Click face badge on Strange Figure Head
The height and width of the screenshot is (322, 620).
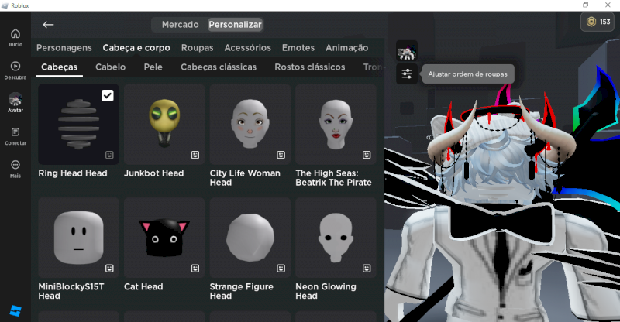(x=281, y=269)
